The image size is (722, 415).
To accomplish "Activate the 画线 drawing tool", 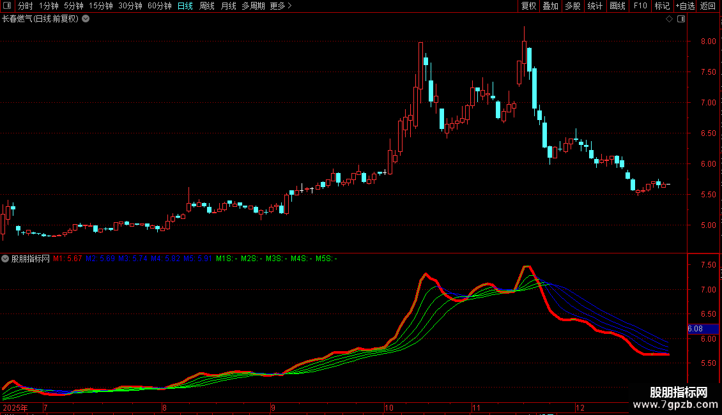I will pyautogui.click(x=617, y=6).
